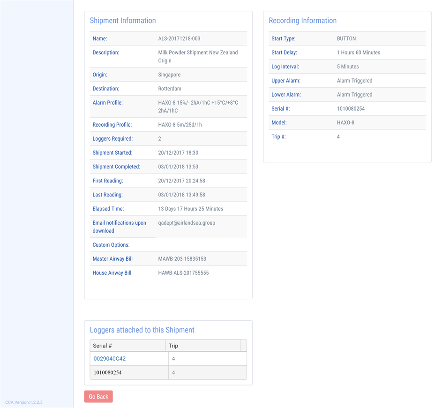Click the Lower Alarm triggered status

(x=354, y=95)
